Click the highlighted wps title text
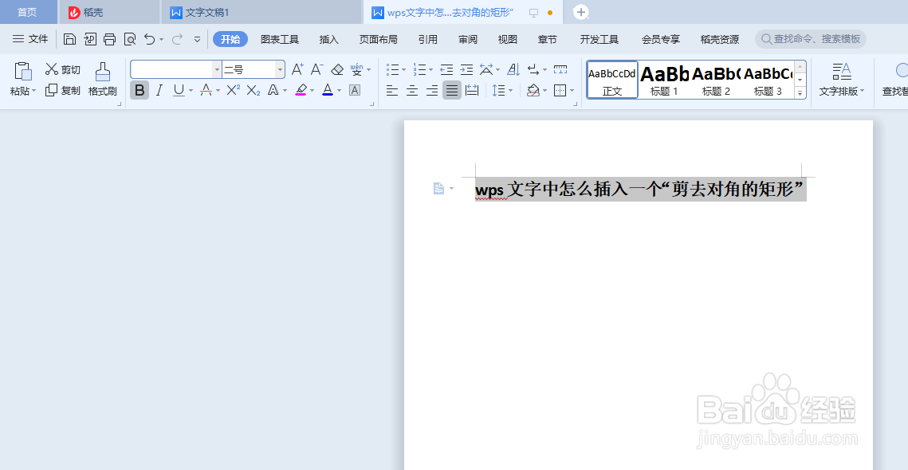908x470 pixels. [640, 190]
